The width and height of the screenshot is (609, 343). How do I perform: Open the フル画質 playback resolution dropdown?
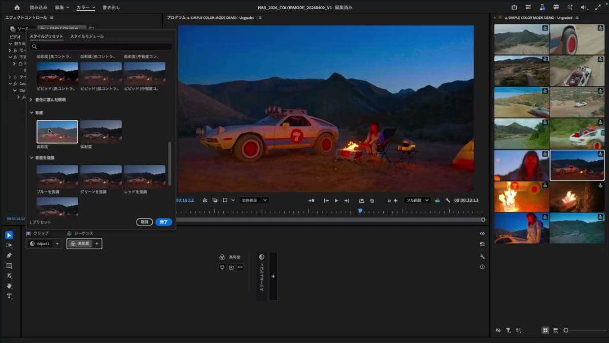click(417, 200)
